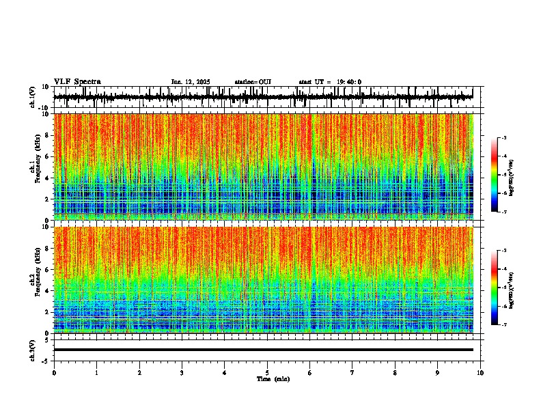Select the "19:40:0" start time value
541x418 pixels.
pos(349,82)
